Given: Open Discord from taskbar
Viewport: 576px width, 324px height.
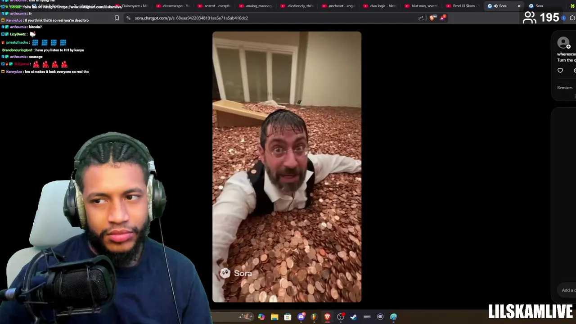Looking at the screenshot, I should (301, 317).
